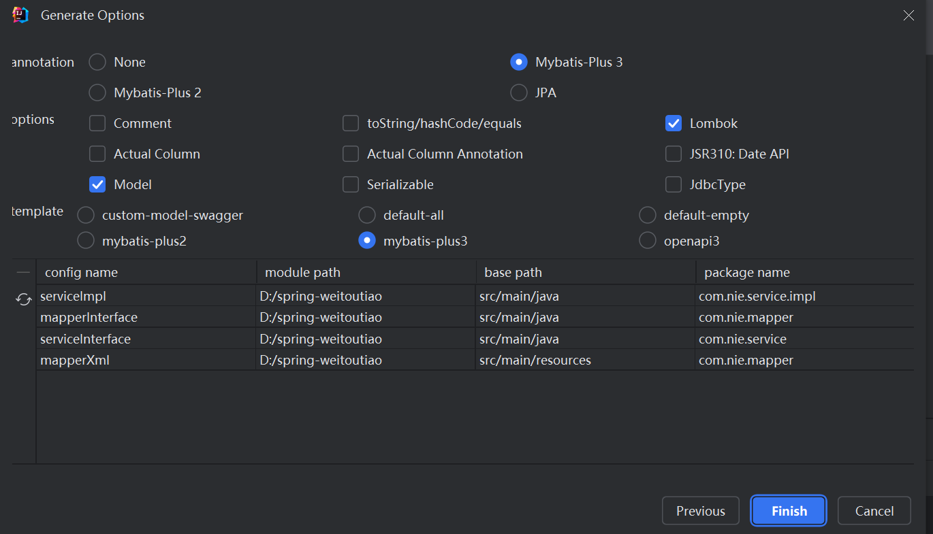Select the serviceInterface config row
Image resolution: width=933 pixels, height=534 pixels.
[475, 339]
